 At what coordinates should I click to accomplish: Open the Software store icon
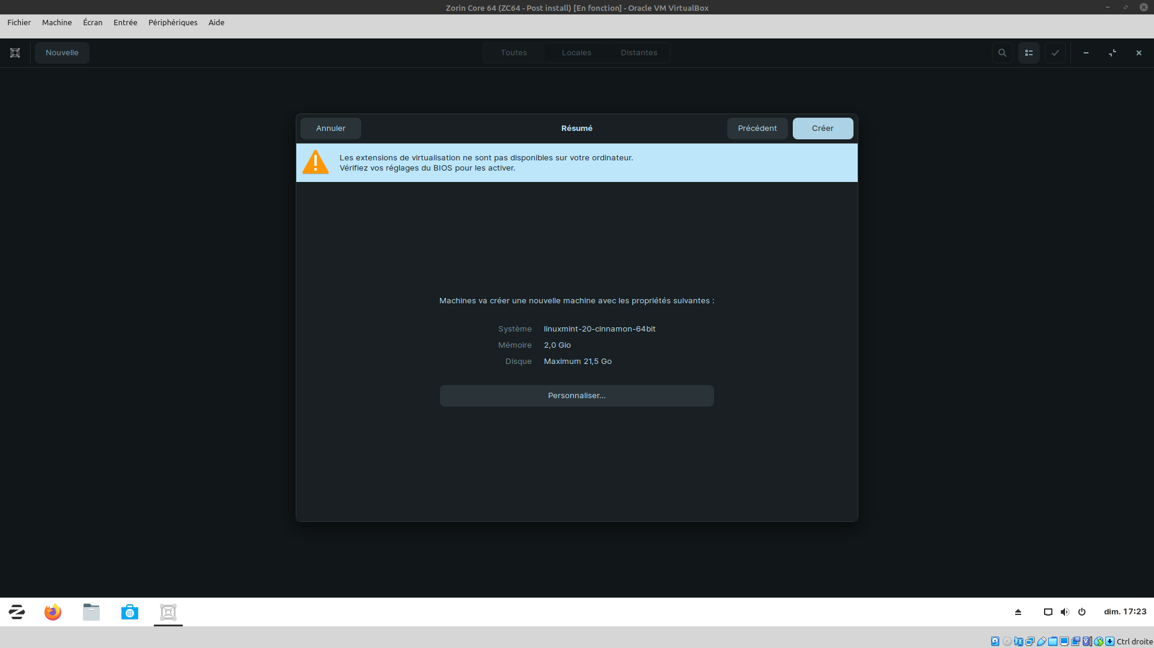click(x=130, y=612)
